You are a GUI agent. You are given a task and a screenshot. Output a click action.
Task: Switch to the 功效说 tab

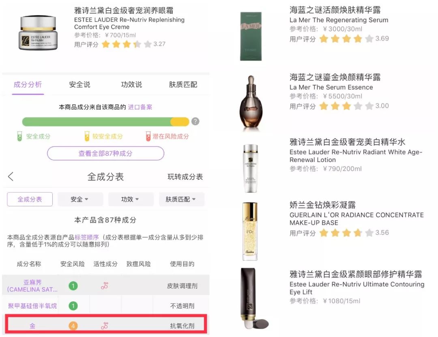pos(131,84)
